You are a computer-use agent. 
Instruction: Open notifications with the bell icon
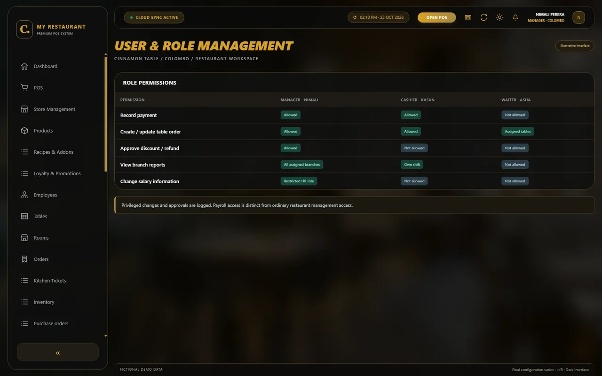pos(515,17)
